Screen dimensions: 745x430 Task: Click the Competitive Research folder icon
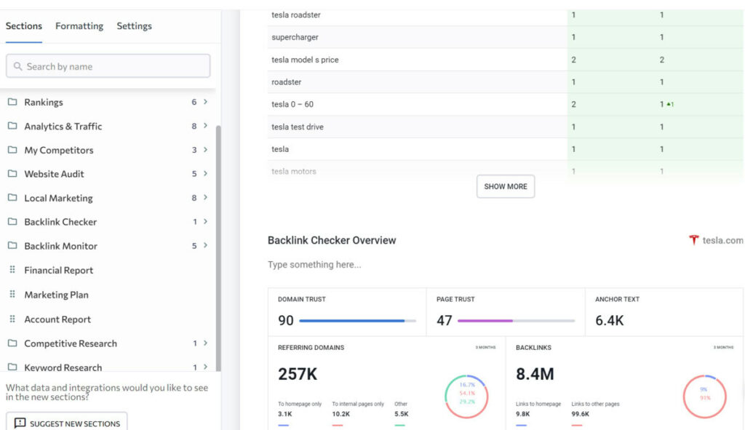click(12, 343)
